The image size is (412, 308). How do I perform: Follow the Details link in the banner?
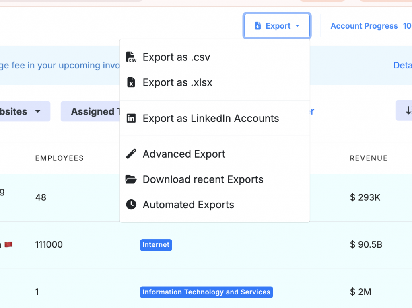pos(402,65)
